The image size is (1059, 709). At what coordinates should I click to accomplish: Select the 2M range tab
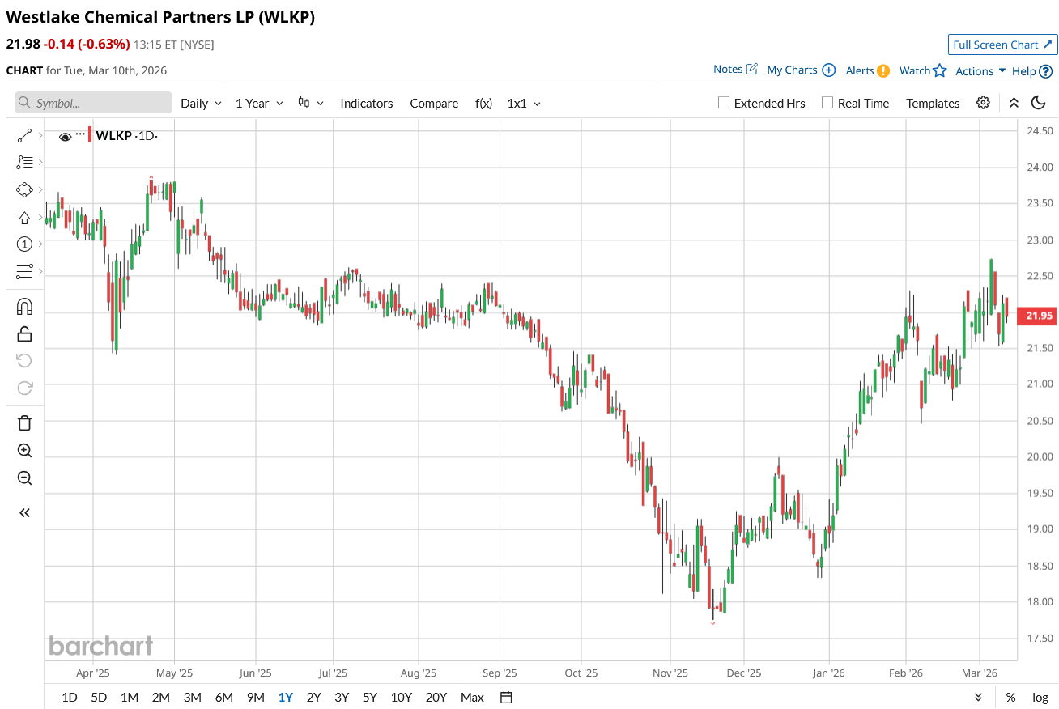click(160, 697)
